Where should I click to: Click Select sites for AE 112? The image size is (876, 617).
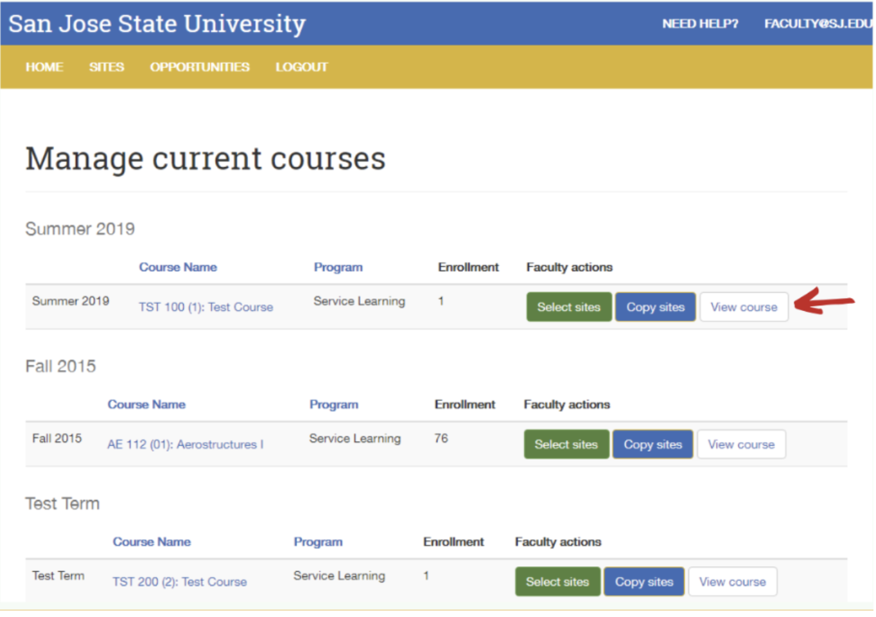point(566,444)
